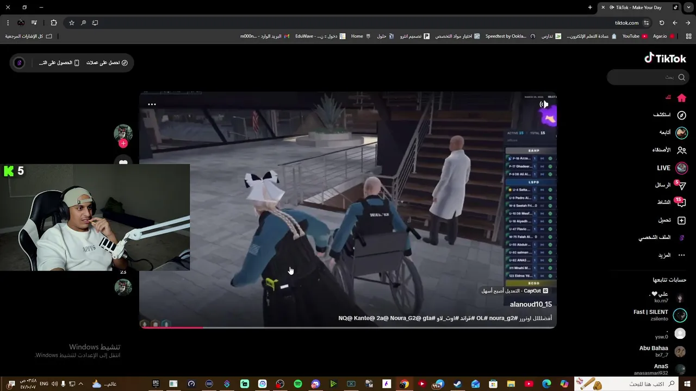Bookmark this page with the star icon
The width and height of the screenshot is (696, 391).
tap(71, 23)
